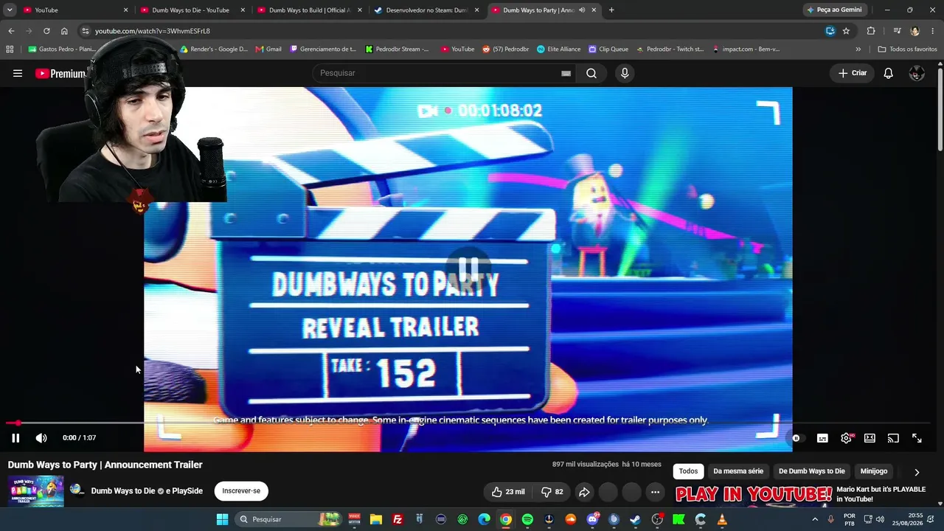The image size is (944, 531).
Task: Click the YouTube search magnifier button
Action: (591, 73)
